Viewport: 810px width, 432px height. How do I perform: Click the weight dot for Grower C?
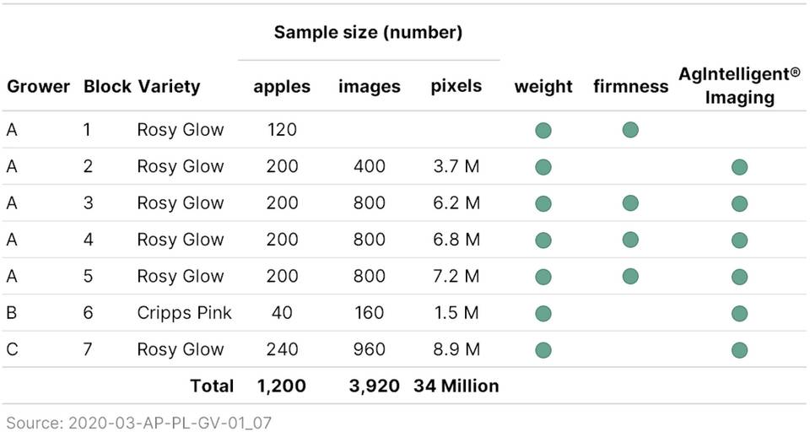543,349
